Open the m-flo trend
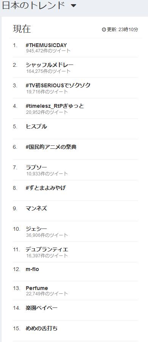The image size is (148, 342). pyautogui.click(x=32, y=269)
